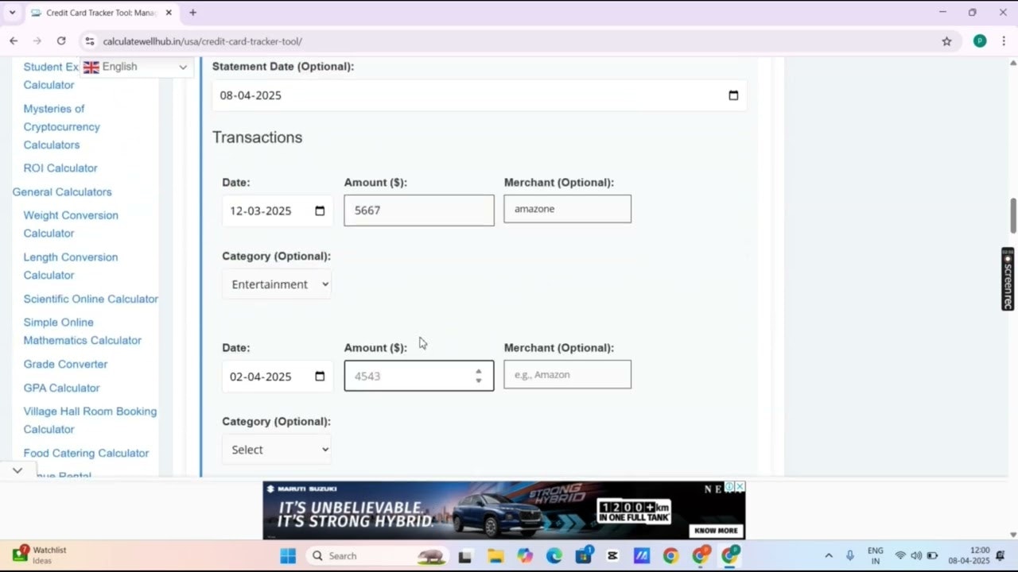Open Task View on the taskbar
The image size is (1018, 572).
coord(464,556)
